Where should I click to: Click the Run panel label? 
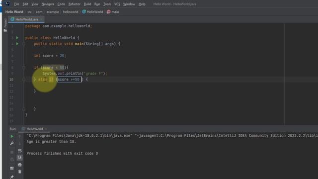[x=12, y=129]
